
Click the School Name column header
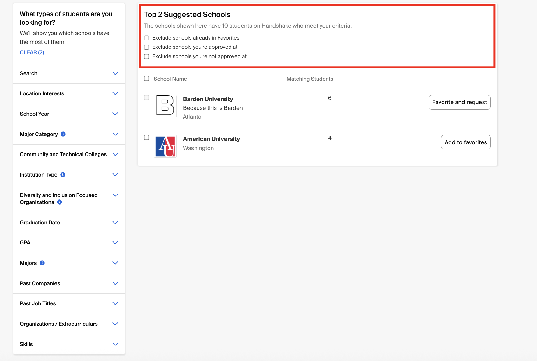point(170,79)
